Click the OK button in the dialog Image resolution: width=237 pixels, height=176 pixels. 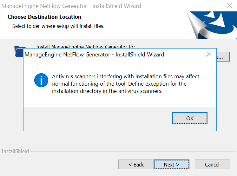[x=190, y=118]
